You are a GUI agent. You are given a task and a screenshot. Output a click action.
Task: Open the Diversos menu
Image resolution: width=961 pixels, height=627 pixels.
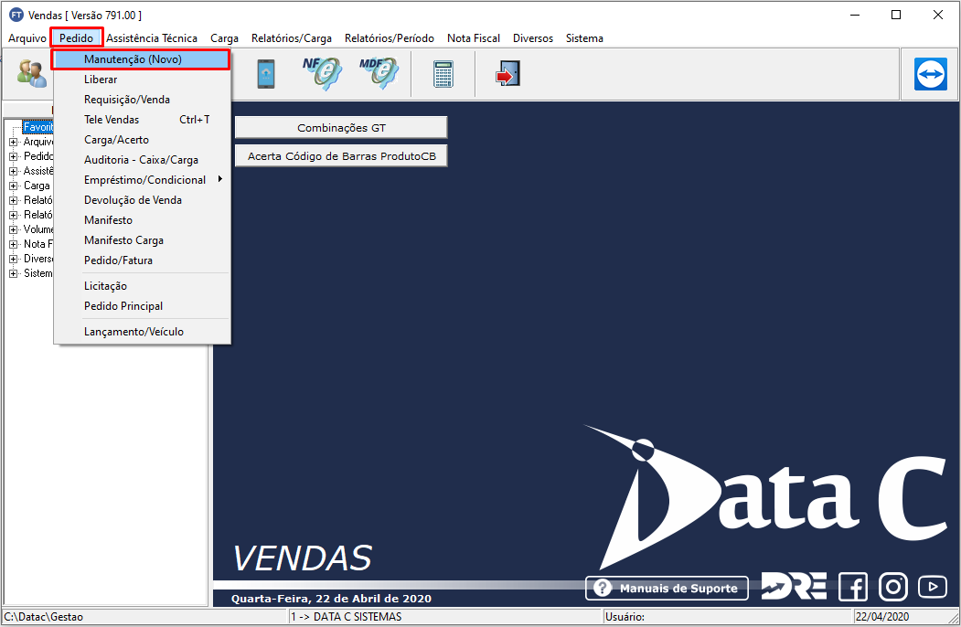[x=532, y=38]
